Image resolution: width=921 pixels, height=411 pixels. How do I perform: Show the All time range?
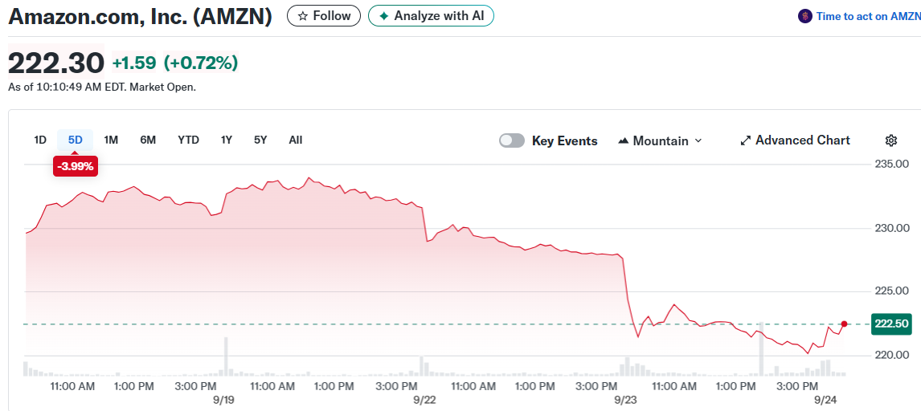click(x=295, y=140)
